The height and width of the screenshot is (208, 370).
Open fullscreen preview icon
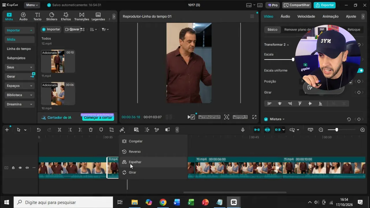254,117
